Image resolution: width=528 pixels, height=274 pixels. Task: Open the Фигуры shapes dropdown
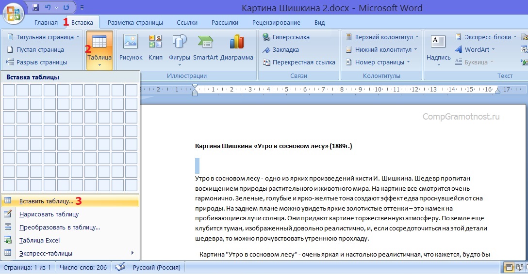pos(180,49)
